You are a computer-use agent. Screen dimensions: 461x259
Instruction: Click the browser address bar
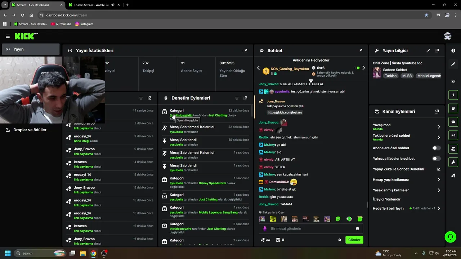click(230, 15)
